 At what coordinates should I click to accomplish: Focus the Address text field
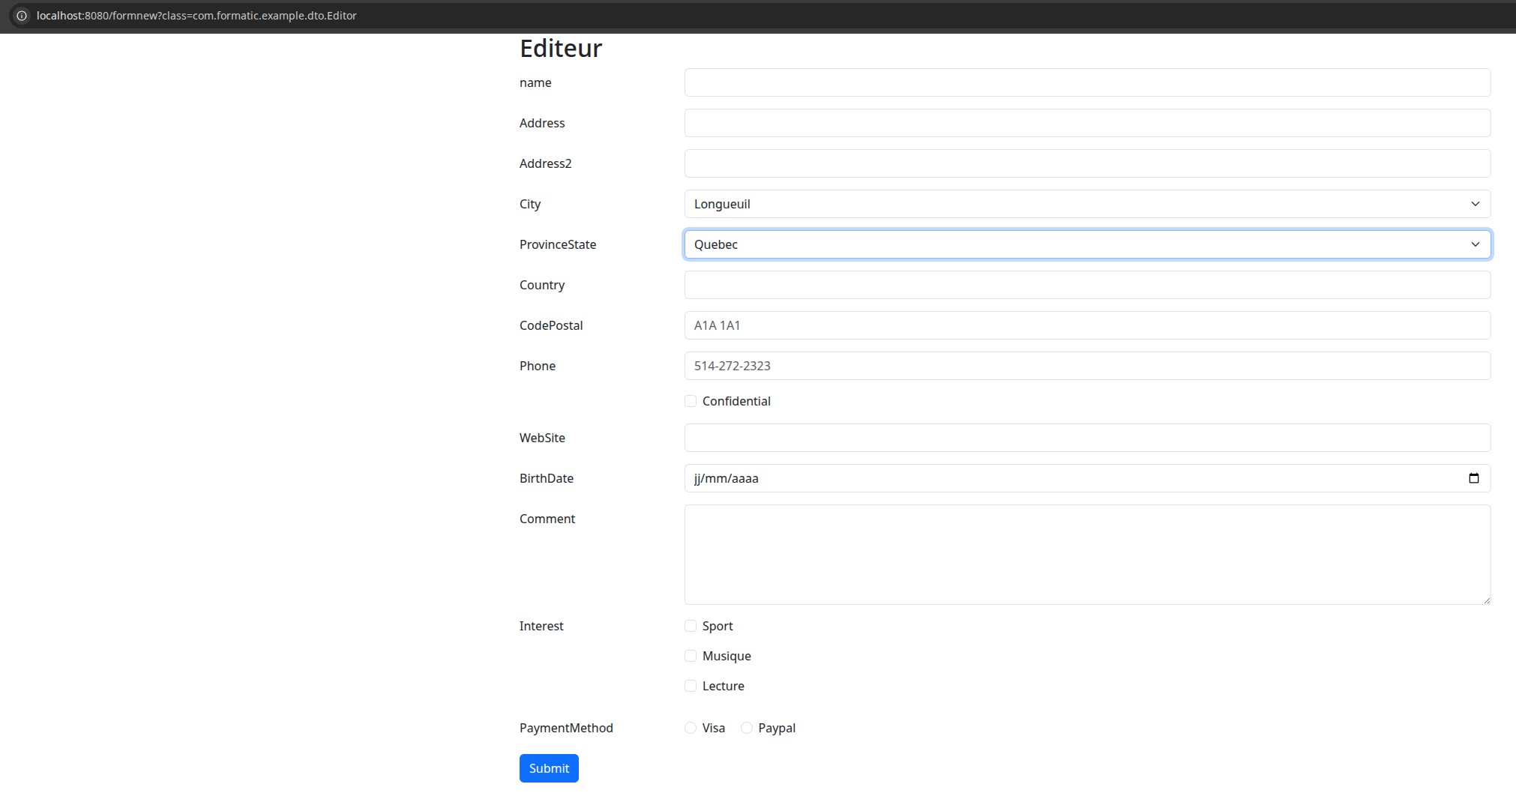(1087, 123)
